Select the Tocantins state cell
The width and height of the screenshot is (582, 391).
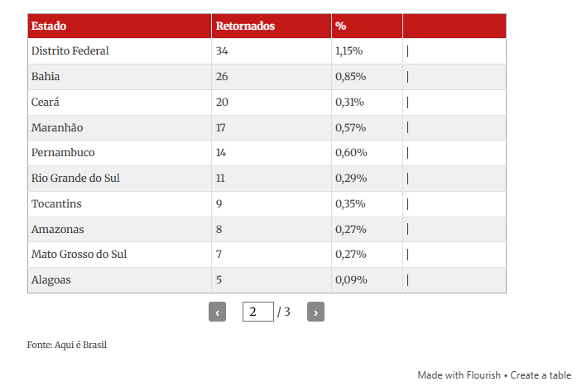tap(56, 204)
